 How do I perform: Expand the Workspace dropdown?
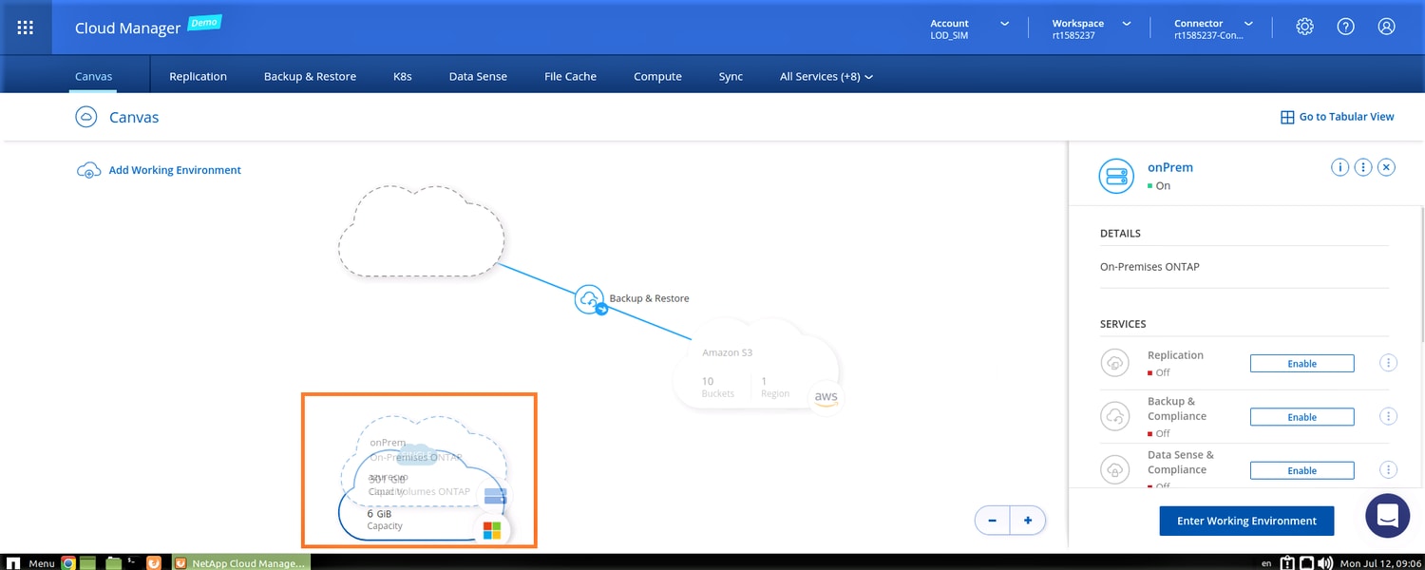[x=1092, y=28]
